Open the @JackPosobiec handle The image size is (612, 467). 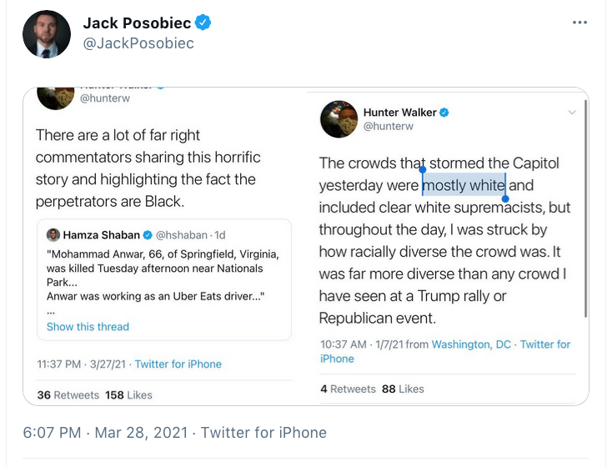138,43
